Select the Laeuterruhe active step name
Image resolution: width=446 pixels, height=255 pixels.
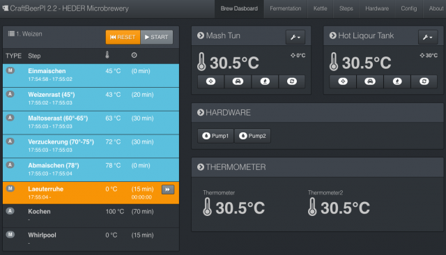[46, 189]
